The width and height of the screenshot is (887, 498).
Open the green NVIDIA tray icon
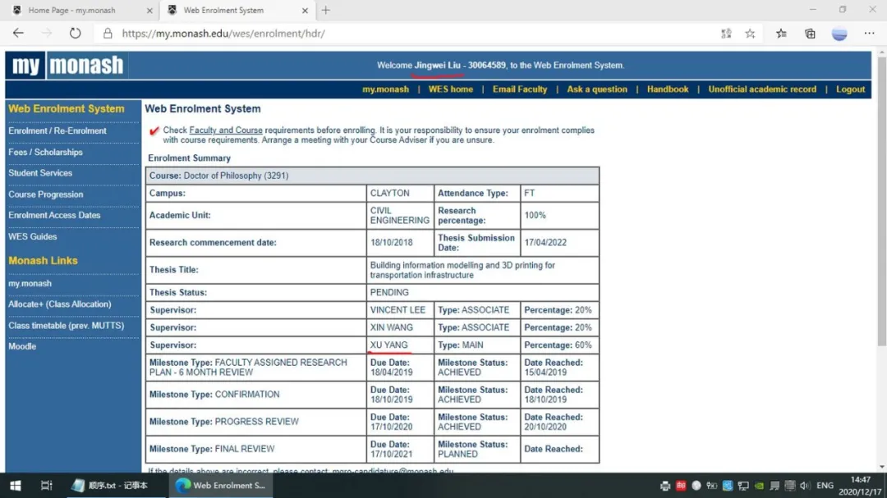[759, 486]
